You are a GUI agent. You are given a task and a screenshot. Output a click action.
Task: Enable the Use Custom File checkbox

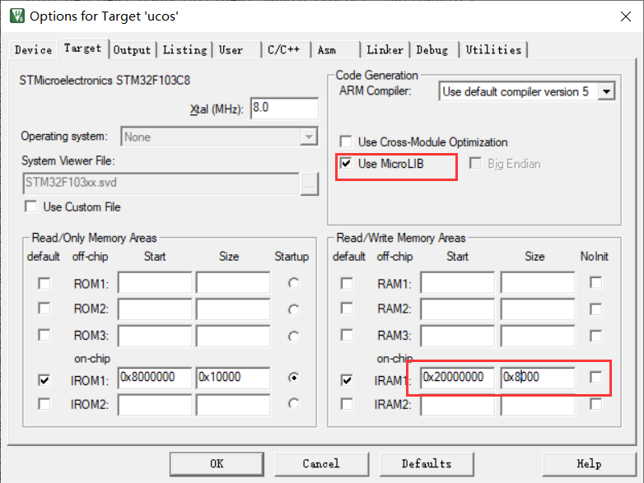coord(30,207)
